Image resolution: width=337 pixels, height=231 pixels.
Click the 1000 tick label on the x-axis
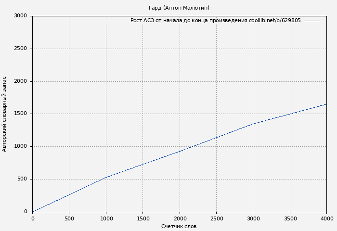(x=106, y=218)
